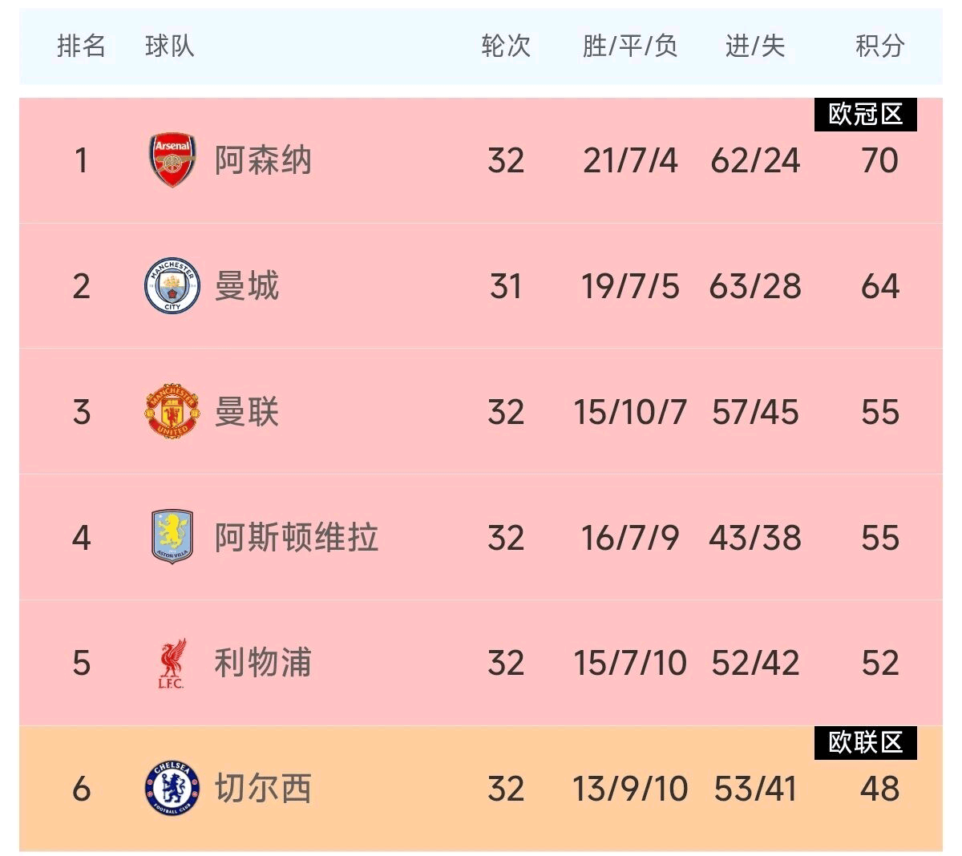Click the Liverpool L.F.C. crest

coord(172,663)
